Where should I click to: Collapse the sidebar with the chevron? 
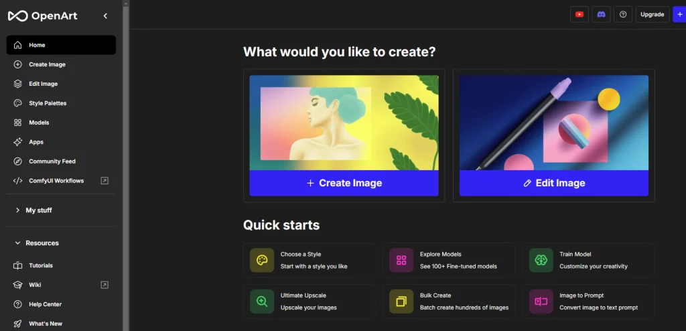(x=105, y=15)
